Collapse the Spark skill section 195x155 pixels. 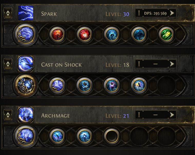click(x=8, y=13)
